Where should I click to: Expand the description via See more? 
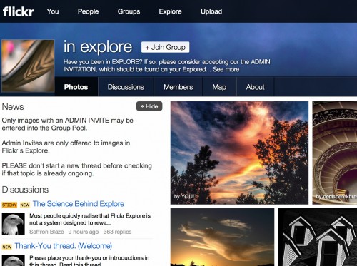coord(226,69)
